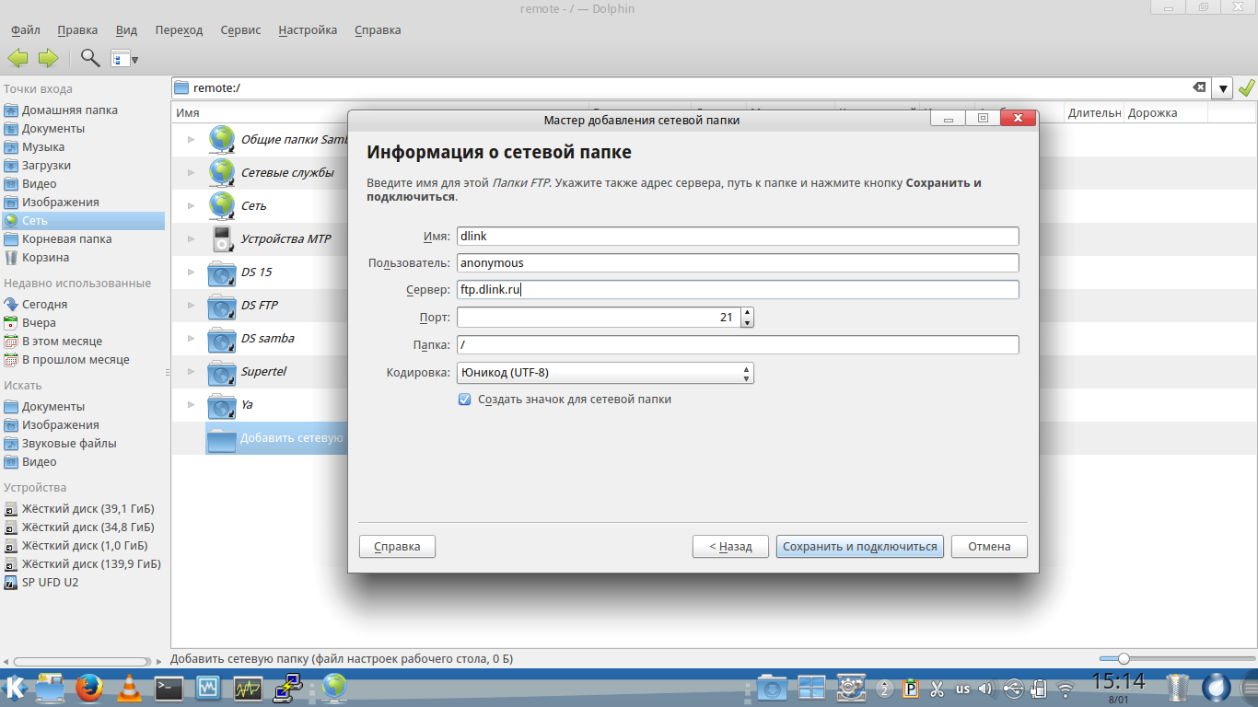
Task: Open the clipboard scissors tray icon
Action: [938, 688]
